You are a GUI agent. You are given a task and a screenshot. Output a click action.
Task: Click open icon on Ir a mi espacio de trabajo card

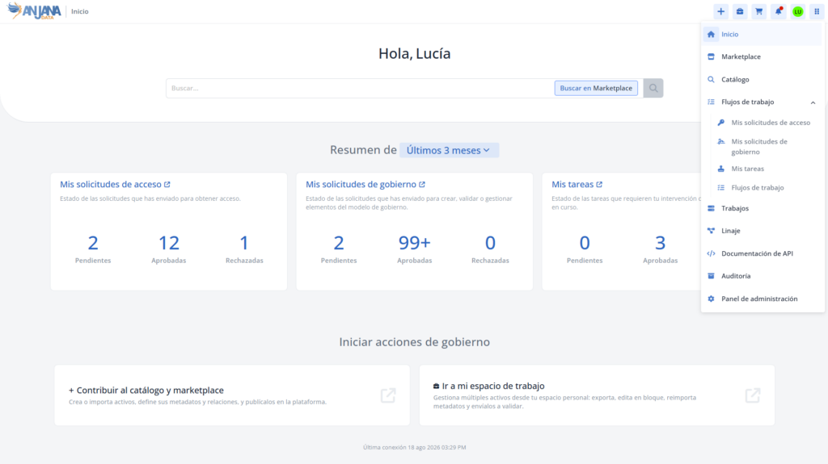click(753, 395)
